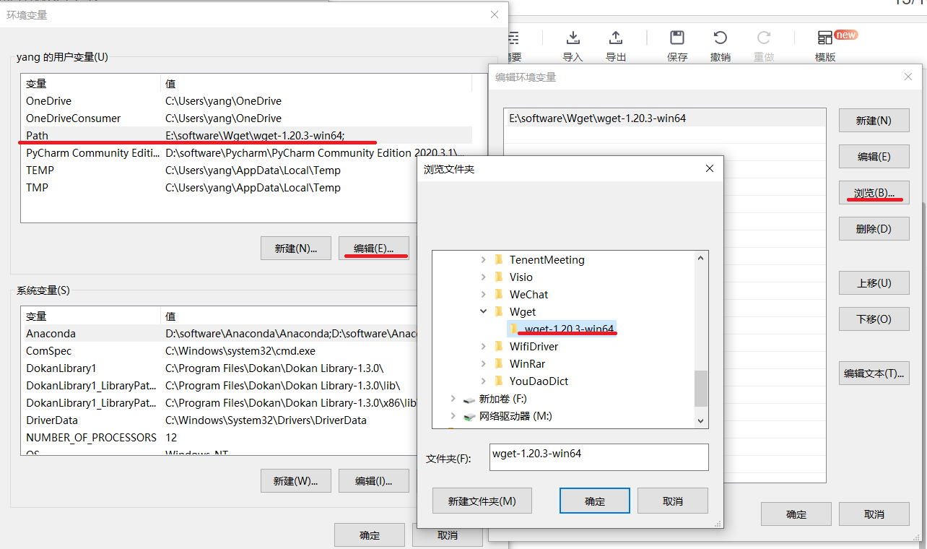
Task: Click the 编辑文本(T)... button
Action: point(874,373)
